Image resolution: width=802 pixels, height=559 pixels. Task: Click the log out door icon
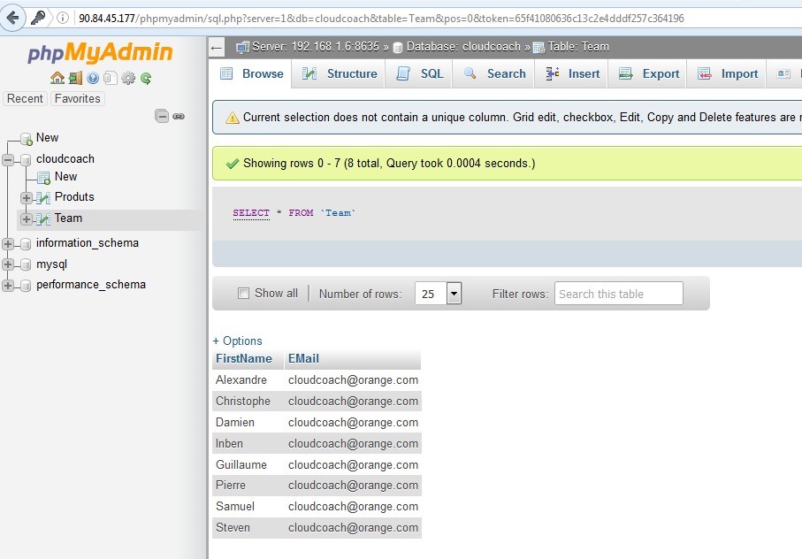[x=75, y=78]
